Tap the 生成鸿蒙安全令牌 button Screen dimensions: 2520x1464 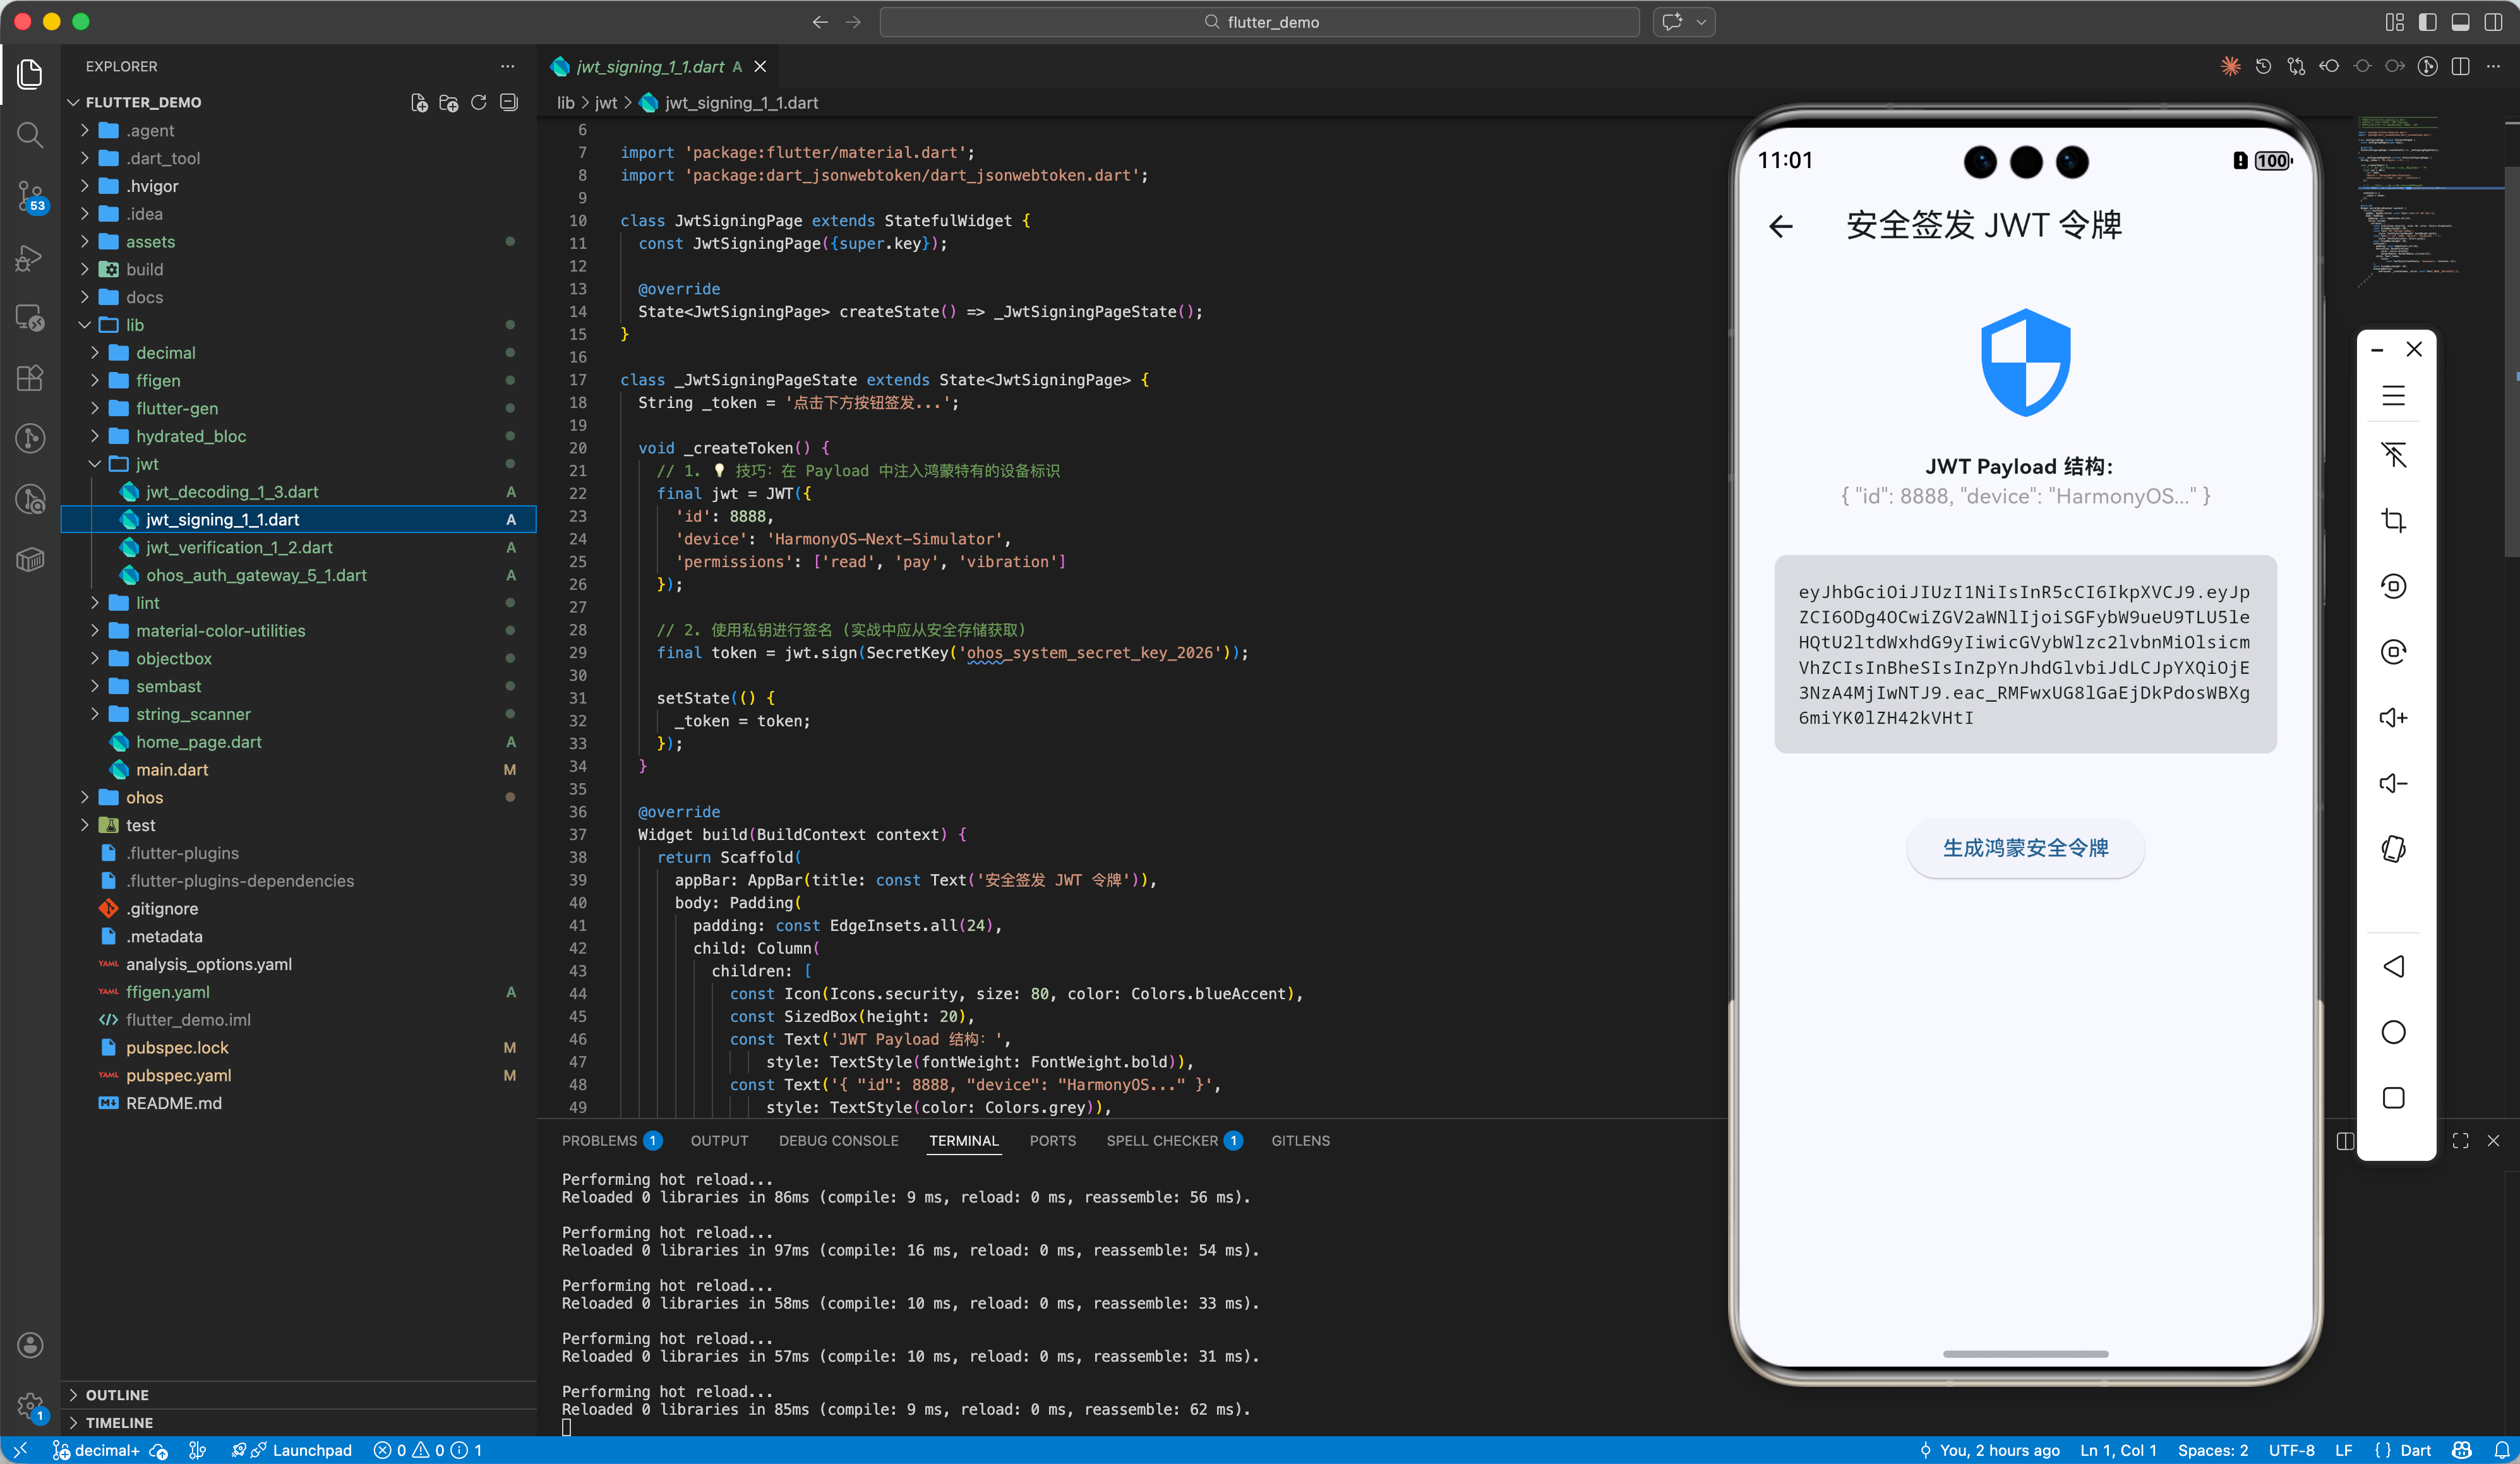point(2025,848)
